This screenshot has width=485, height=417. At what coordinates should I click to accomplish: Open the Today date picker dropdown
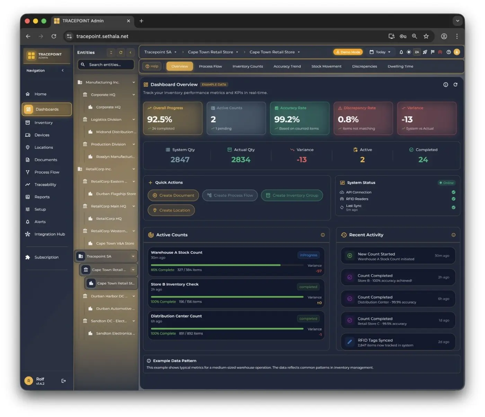coord(380,52)
